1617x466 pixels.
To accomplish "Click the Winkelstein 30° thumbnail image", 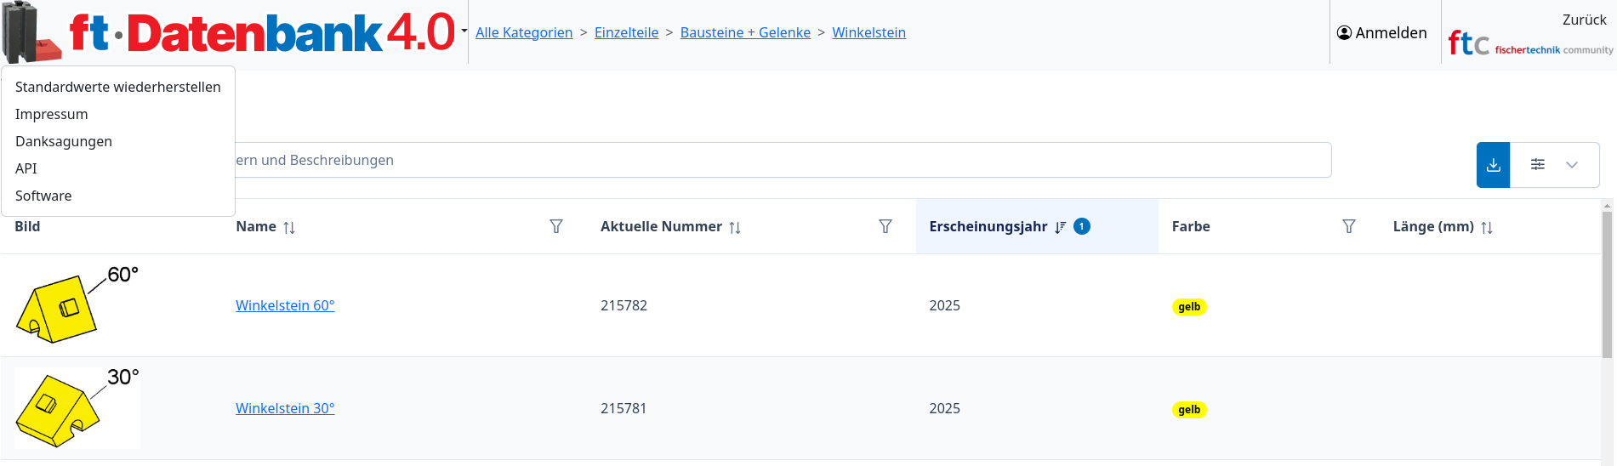I will (x=77, y=408).
